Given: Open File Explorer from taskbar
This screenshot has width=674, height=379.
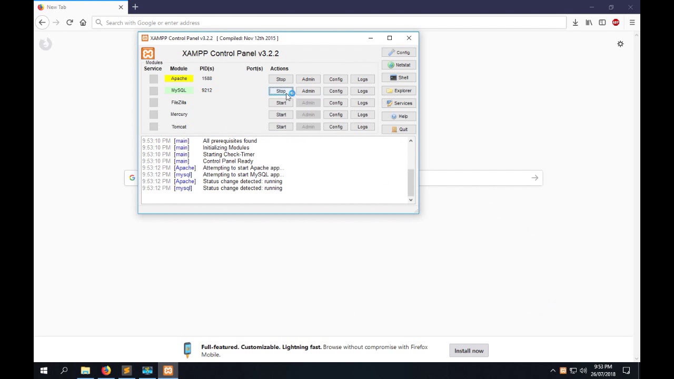Looking at the screenshot, I should click(x=85, y=371).
